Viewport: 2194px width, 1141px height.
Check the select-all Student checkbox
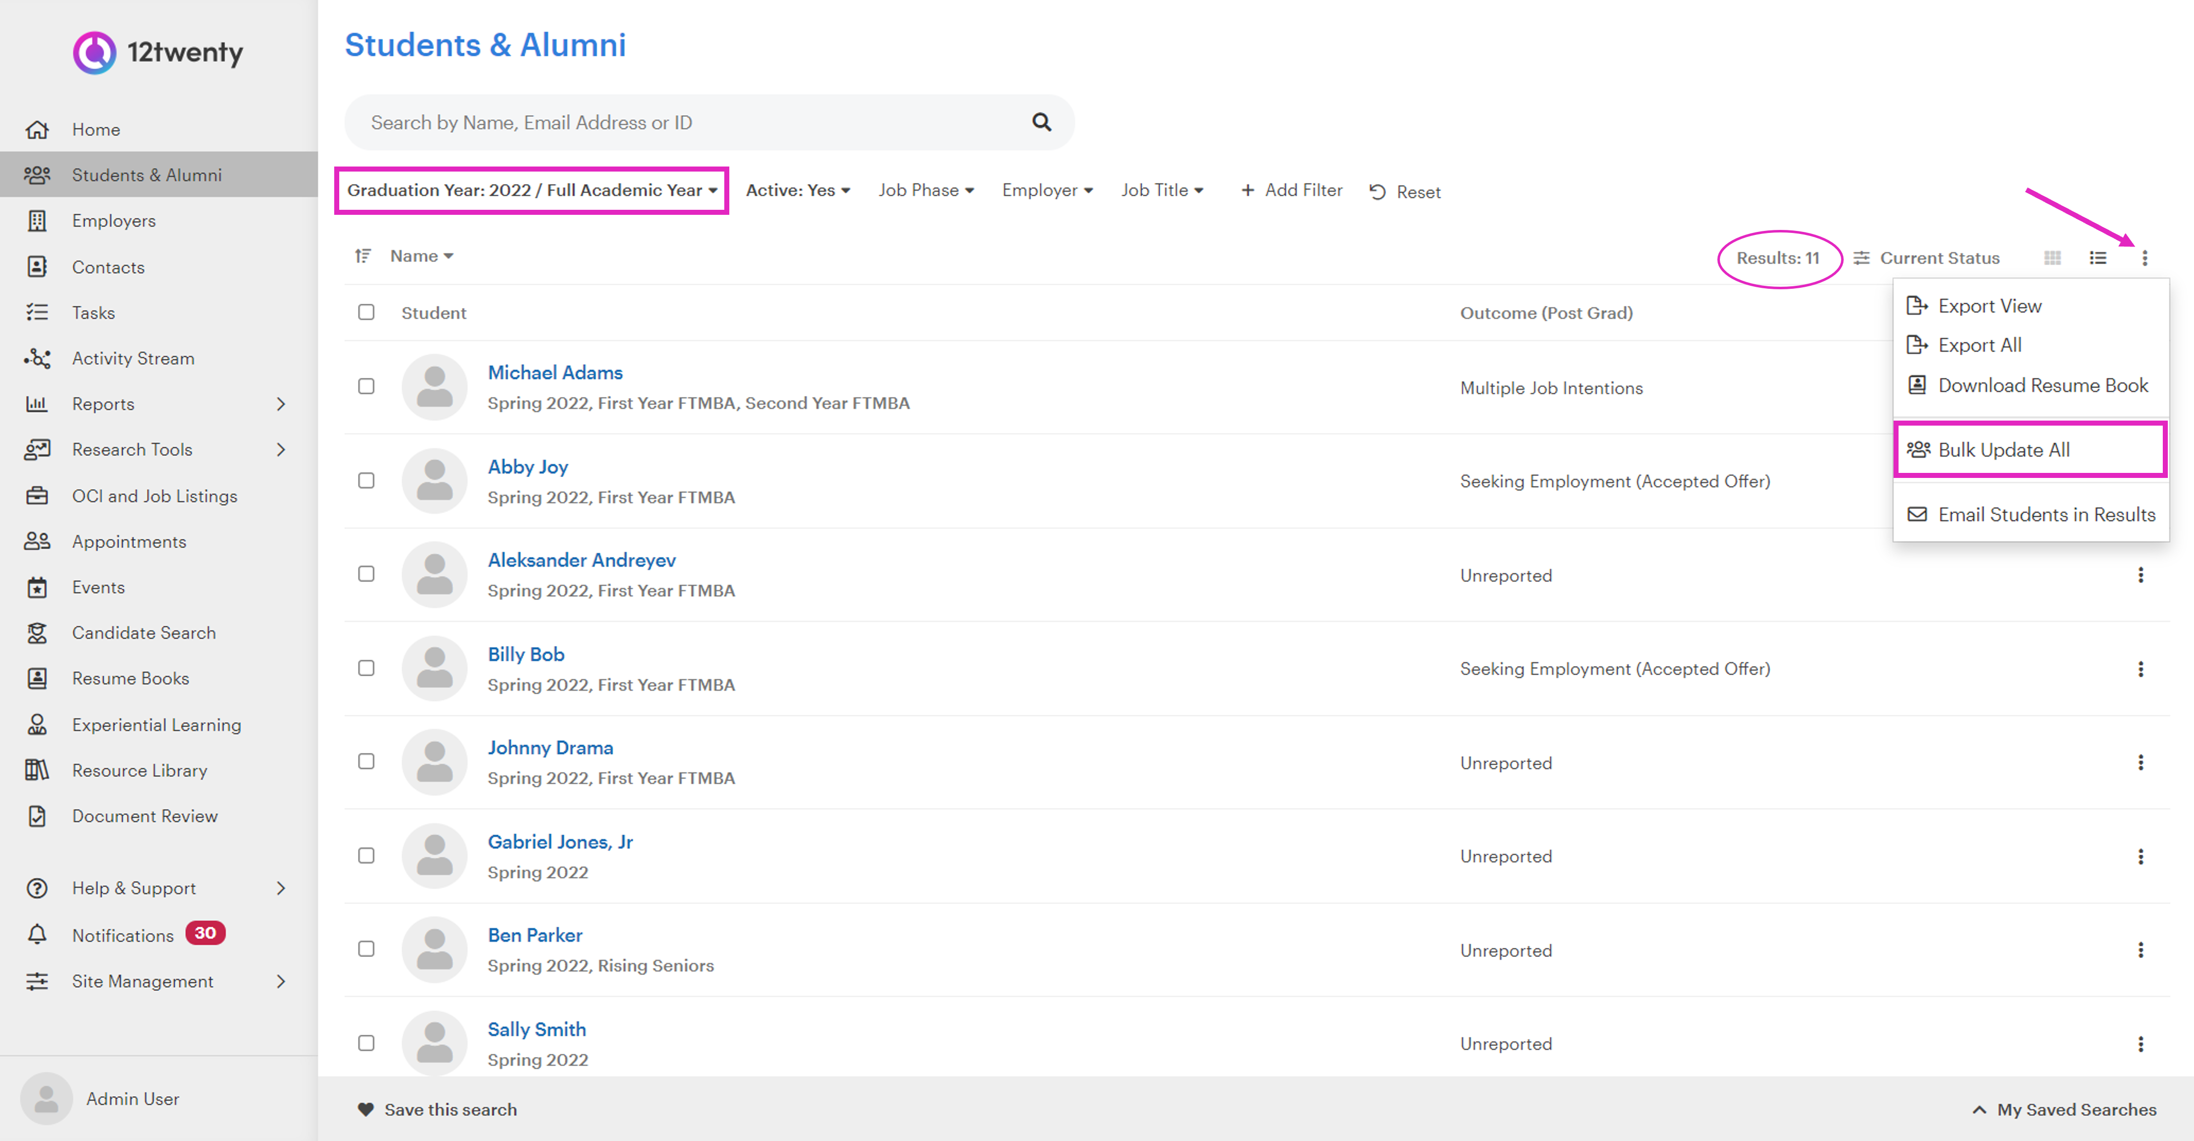click(366, 312)
